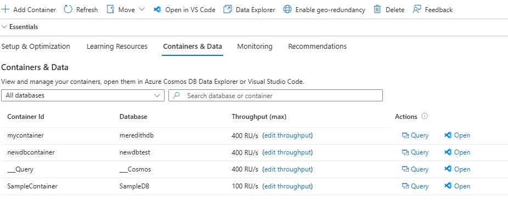Edit throughput for SampleContainer
The height and width of the screenshot is (223, 508).
click(287, 186)
